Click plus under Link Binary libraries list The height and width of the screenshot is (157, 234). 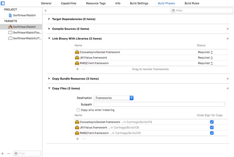point(78,69)
